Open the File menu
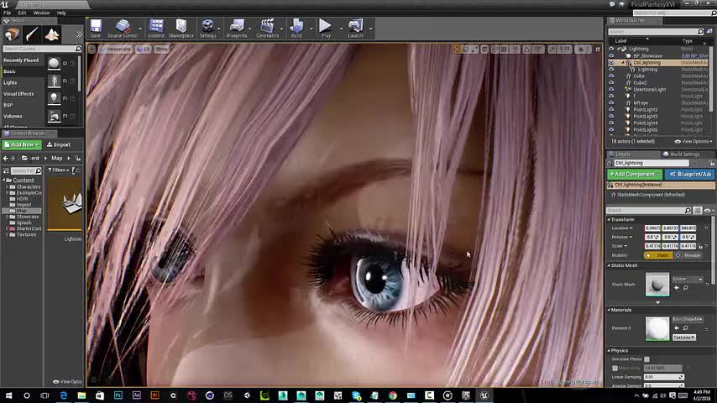This screenshot has height=403, width=717. pos(8,13)
